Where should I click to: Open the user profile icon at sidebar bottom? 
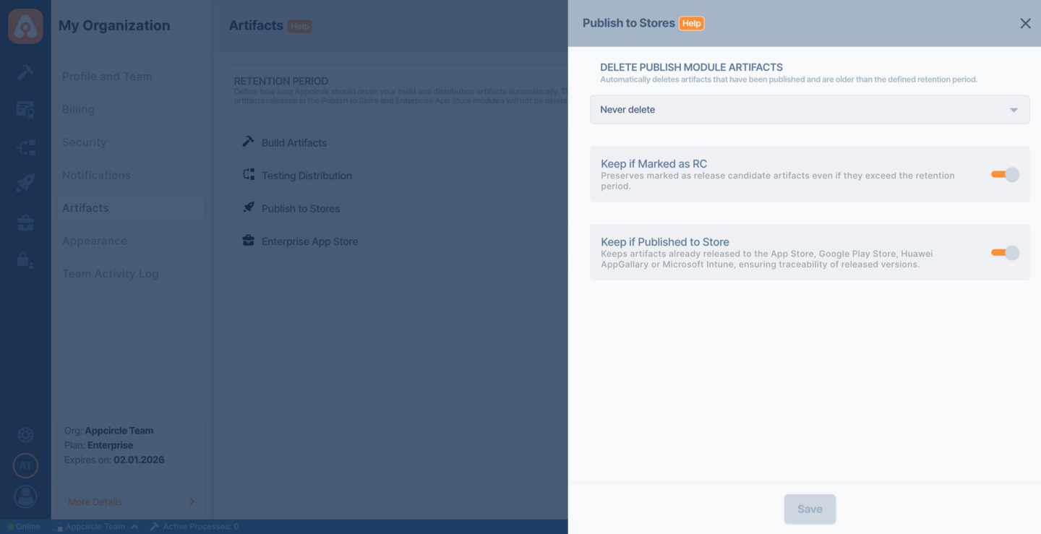coord(25,496)
